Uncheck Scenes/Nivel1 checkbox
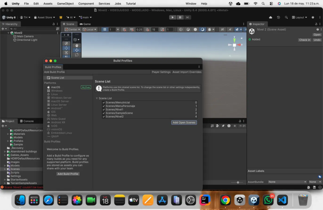Image resolution: width=323 pixels, height=210 pixels. point(103,109)
